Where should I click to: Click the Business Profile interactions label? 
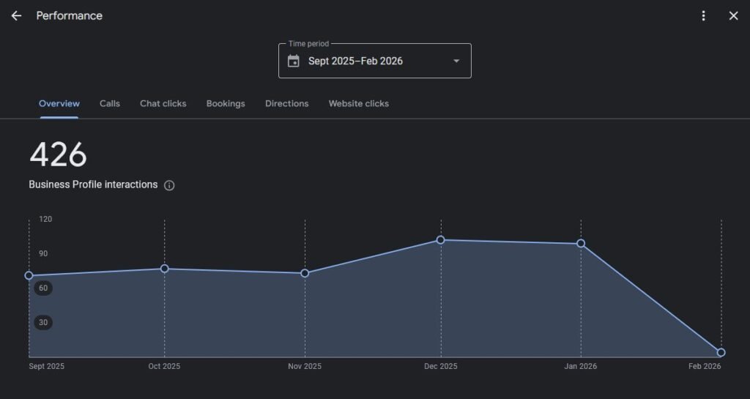tap(93, 184)
